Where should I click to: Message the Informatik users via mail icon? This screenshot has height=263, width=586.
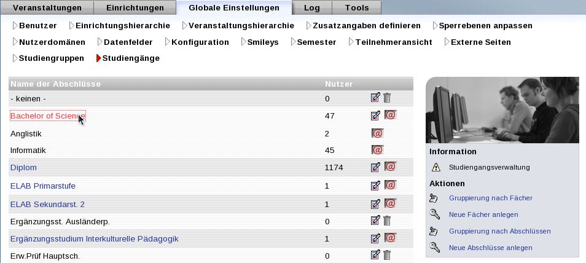377,150
